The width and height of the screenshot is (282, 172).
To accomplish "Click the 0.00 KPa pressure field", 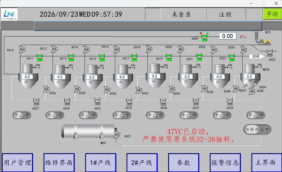I will point(227,36).
